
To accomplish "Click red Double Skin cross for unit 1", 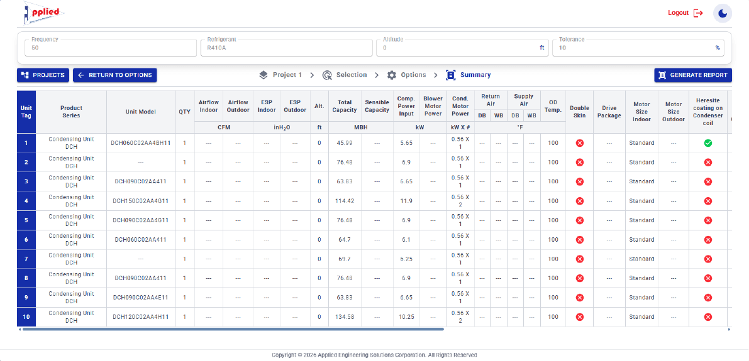I will tap(579, 143).
